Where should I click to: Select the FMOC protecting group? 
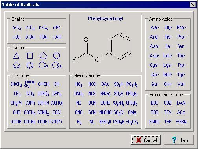coord(154,122)
